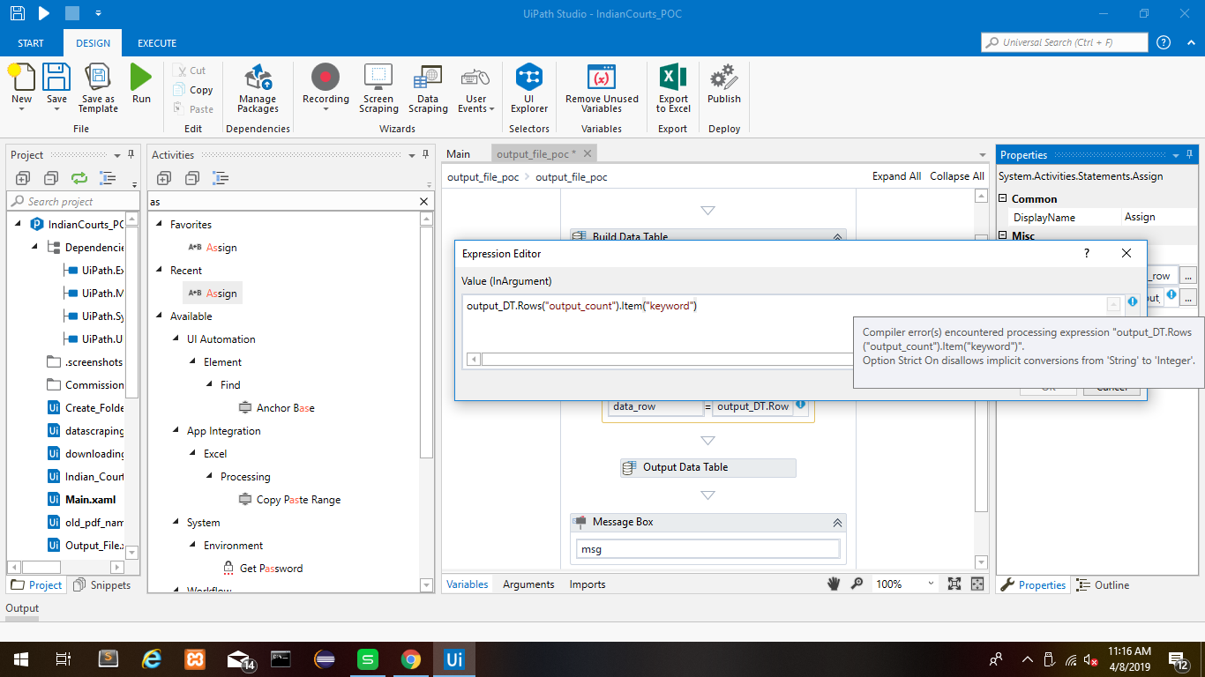
Task: Click the pan hand tool in designer
Action: [834, 584]
